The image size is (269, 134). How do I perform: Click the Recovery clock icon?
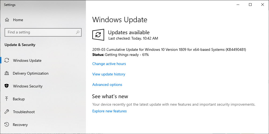point(6,125)
